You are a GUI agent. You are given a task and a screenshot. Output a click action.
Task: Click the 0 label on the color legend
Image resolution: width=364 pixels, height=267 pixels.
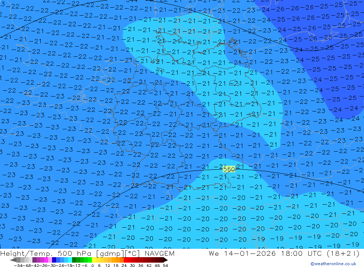[x=92, y=266]
